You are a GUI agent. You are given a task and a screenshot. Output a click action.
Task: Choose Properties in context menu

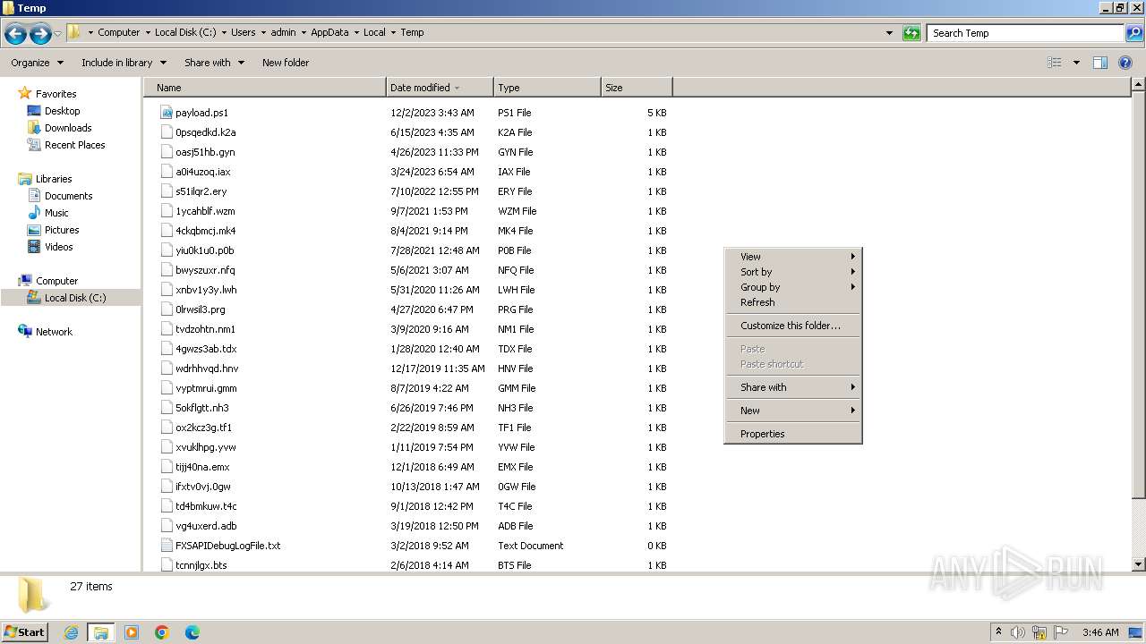[793, 434]
